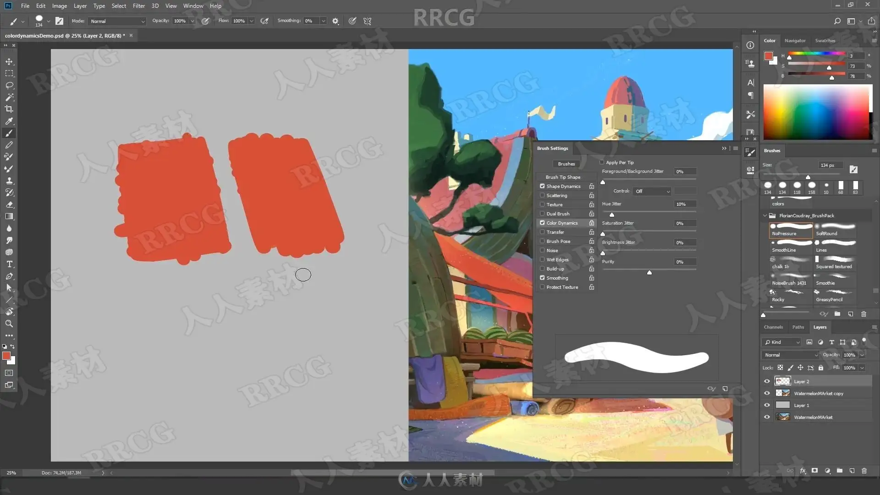The width and height of the screenshot is (880, 495).
Task: Click the search magnifier icon
Action: 837,21
